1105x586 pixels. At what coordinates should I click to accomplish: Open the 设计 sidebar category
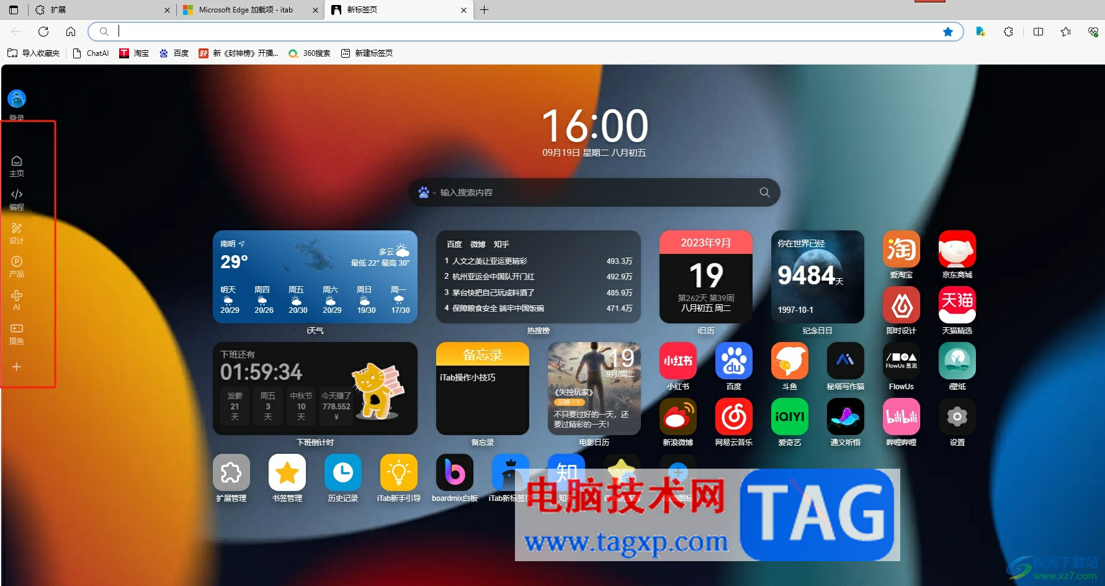click(17, 233)
